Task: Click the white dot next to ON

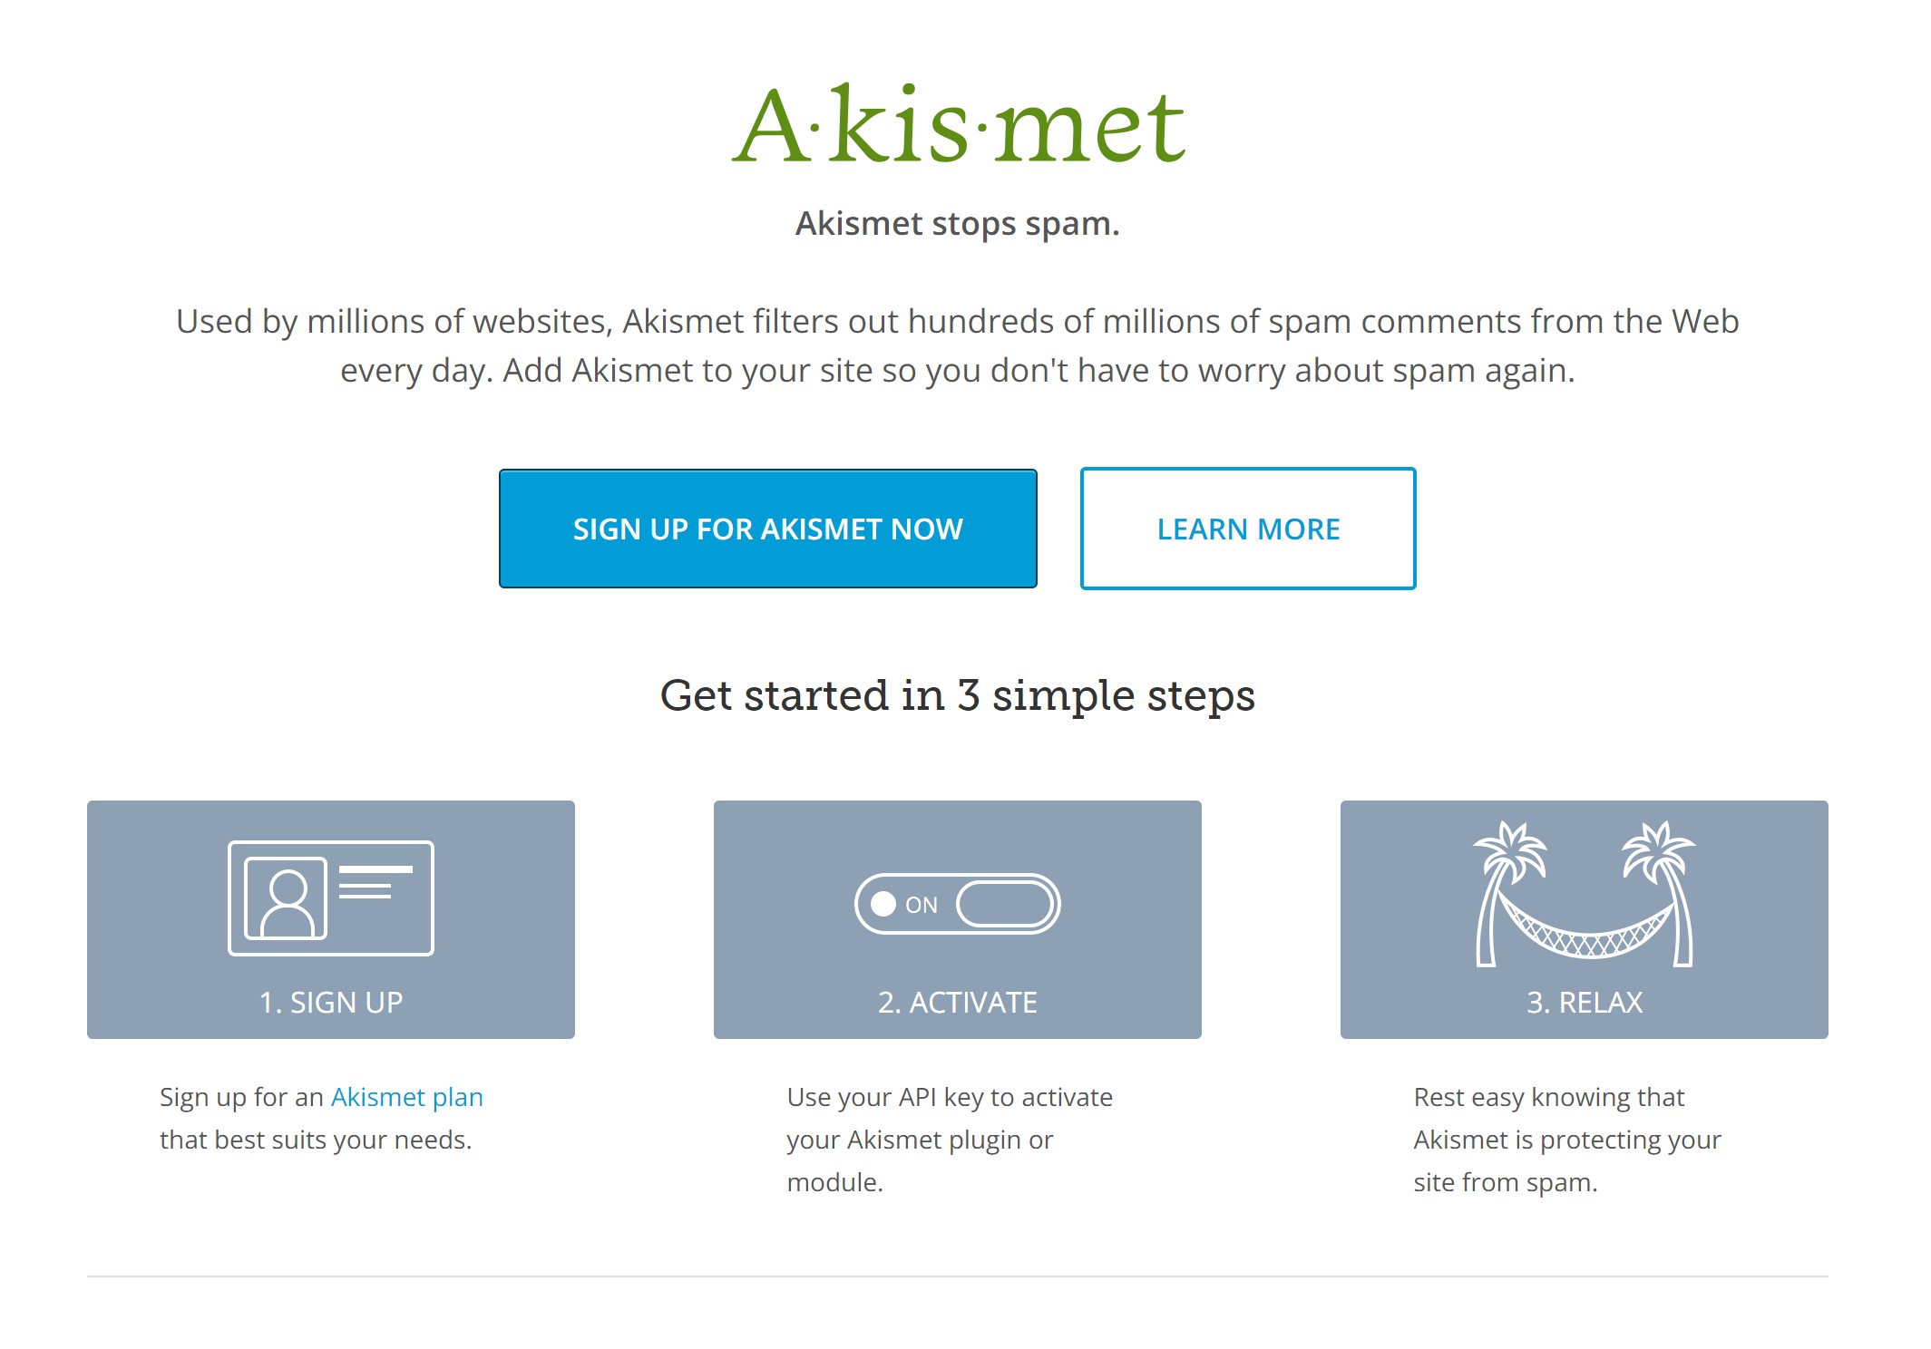Action: [x=883, y=904]
